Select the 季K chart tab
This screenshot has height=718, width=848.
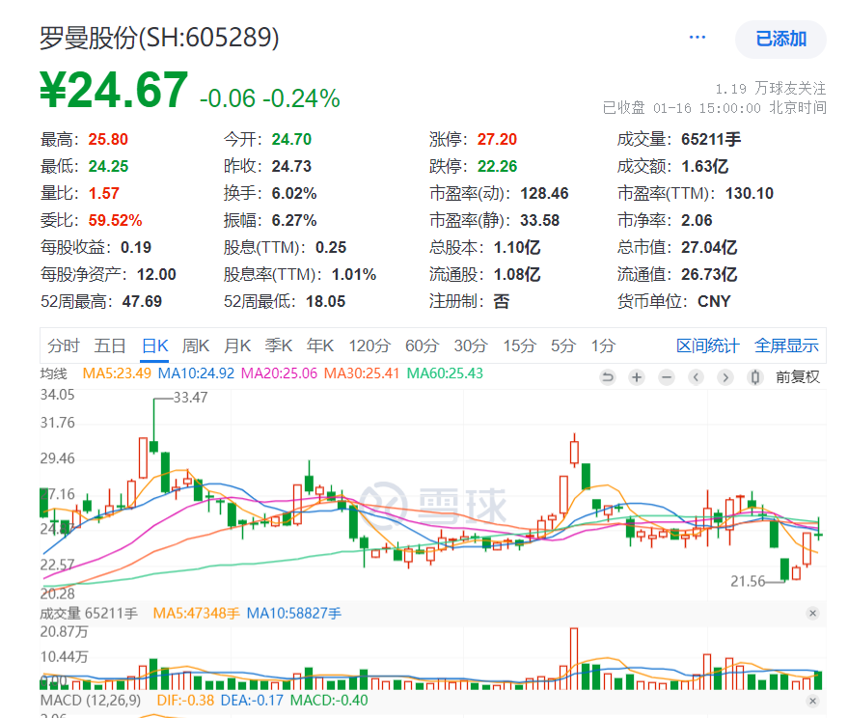[279, 345]
